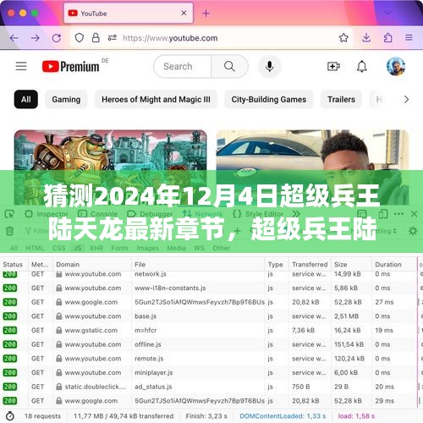Image resolution: width=423 pixels, height=423 pixels.
Task: Sort requests by the Transferred column header
Action: (310, 264)
